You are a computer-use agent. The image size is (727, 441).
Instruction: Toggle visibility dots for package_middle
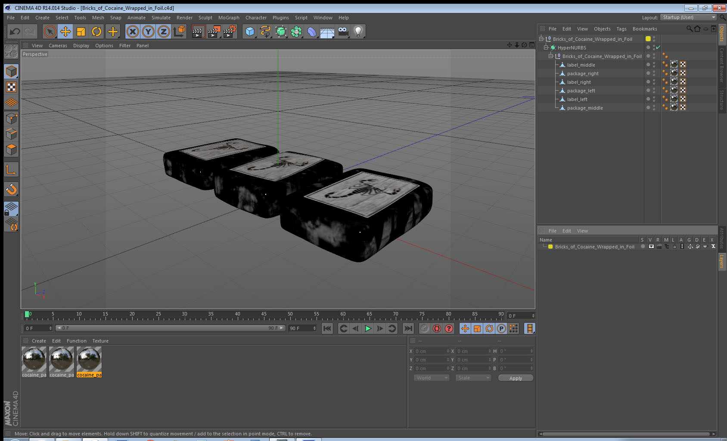click(x=654, y=107)
